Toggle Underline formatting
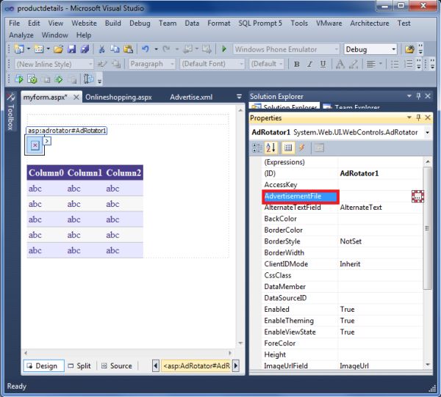The height and width of the screenshot is (397, 441). pos(324,64)
